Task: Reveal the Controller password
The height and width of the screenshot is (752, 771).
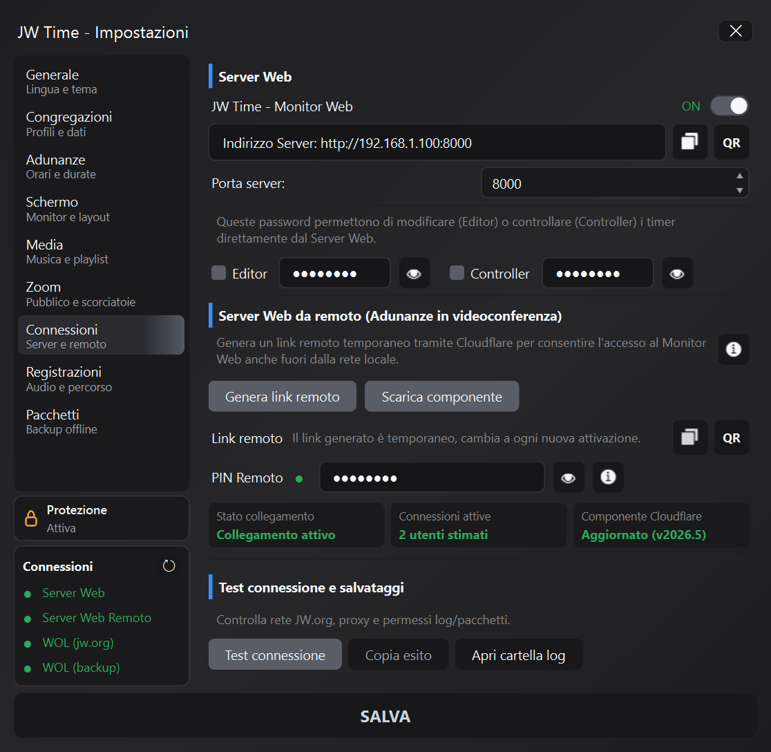Action: pyautogui.click(x=677, y=273)
